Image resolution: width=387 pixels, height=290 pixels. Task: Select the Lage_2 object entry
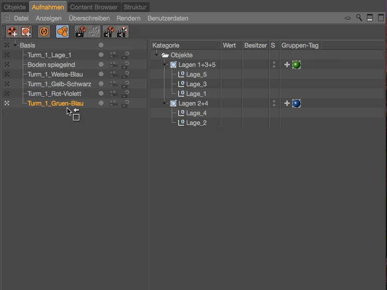pos(196,123)
